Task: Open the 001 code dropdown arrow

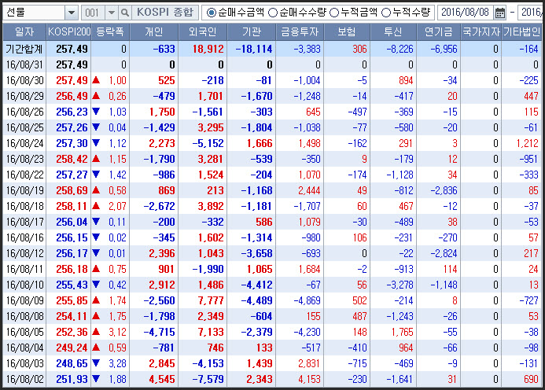Action: (x=111, y=13)
